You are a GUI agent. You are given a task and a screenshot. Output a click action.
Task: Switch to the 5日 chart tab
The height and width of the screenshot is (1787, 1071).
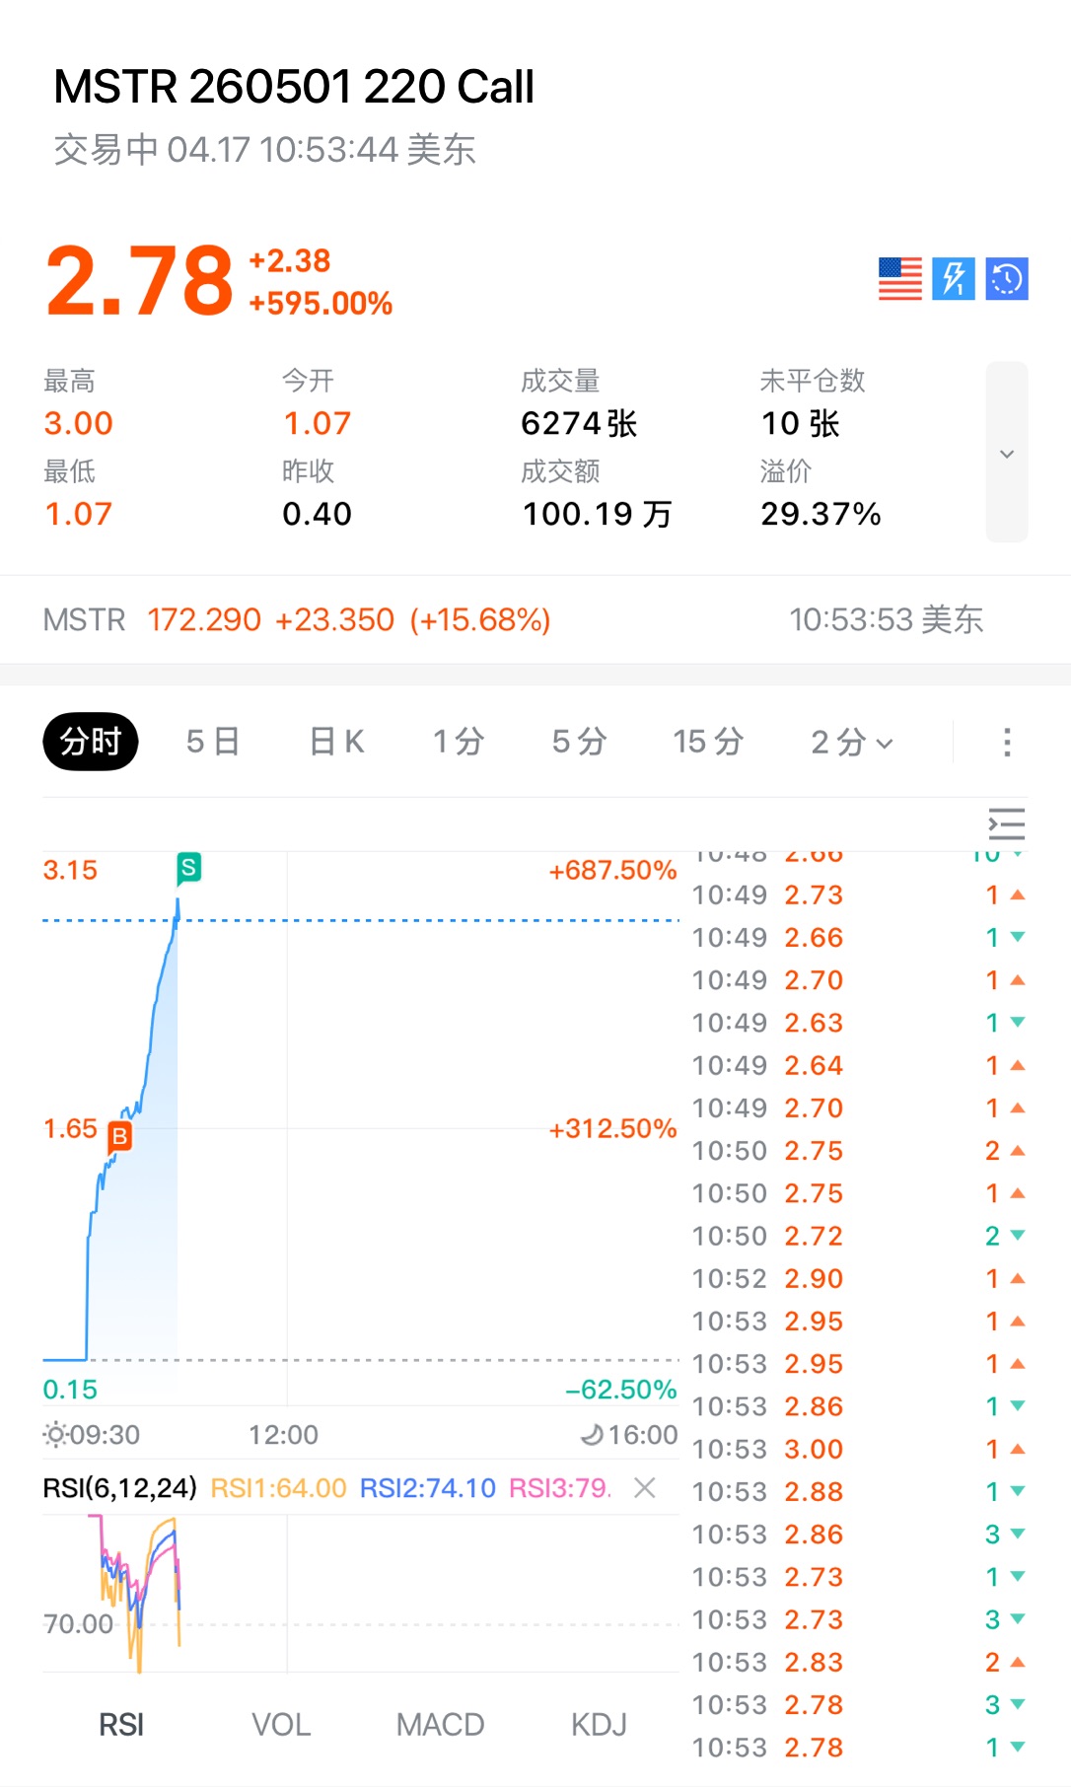coord(212,742)
